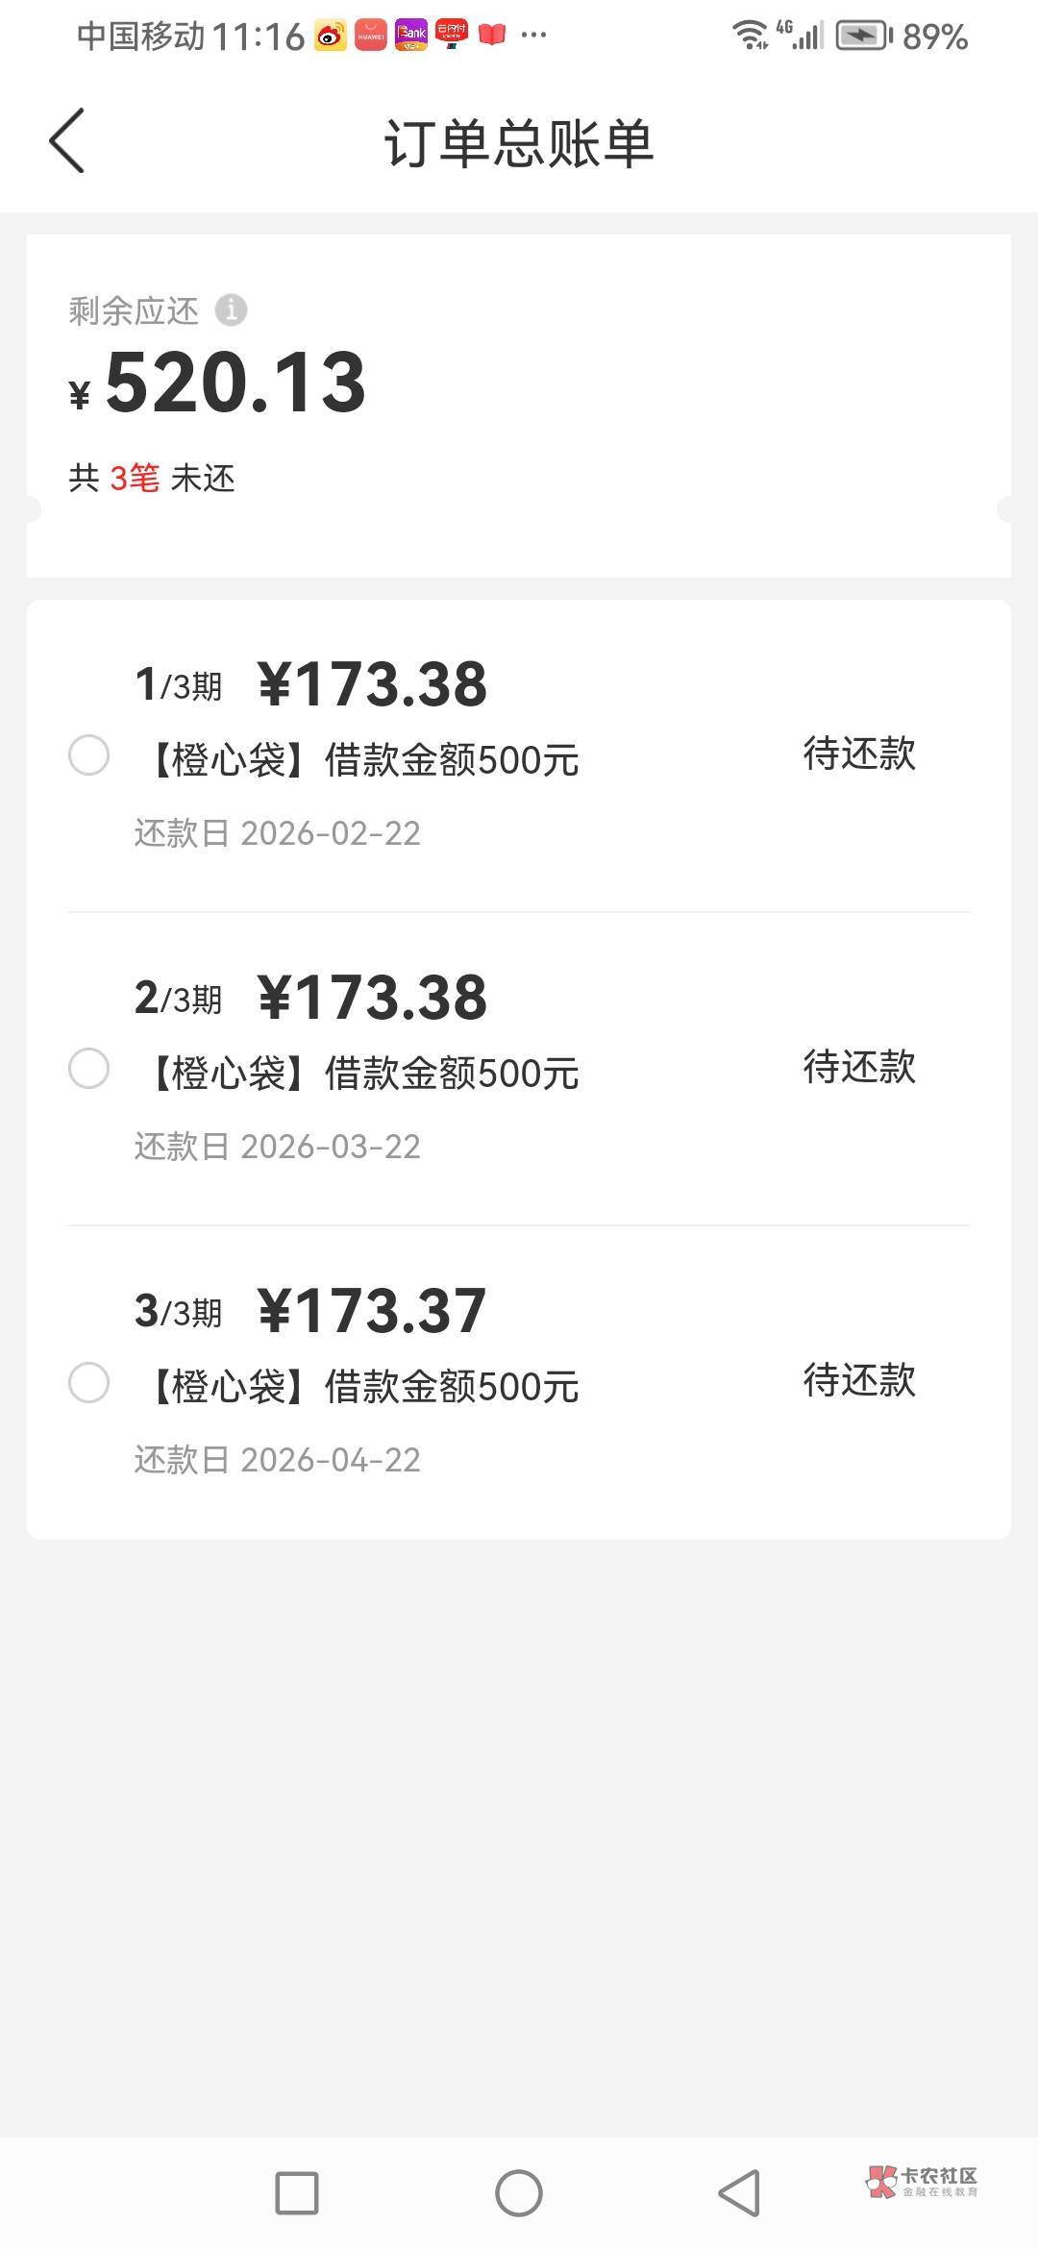Tap the Bank app notification icon
Image resolution: width=1038 pixels, height=2249 pixels.
click(x=411, y=37)
